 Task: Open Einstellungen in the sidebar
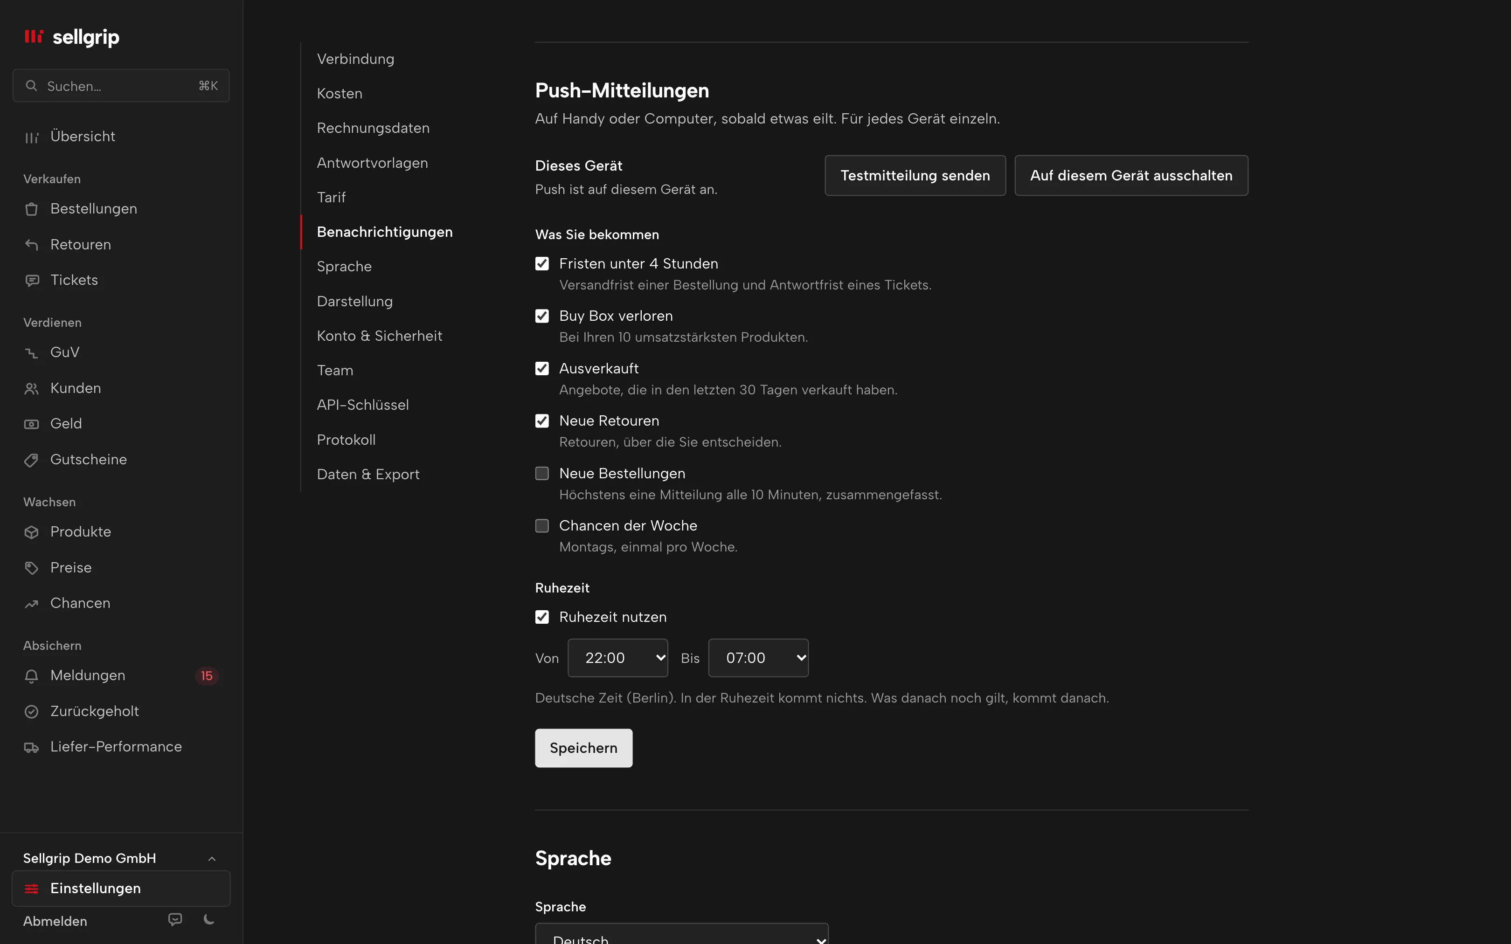[121, 888]
